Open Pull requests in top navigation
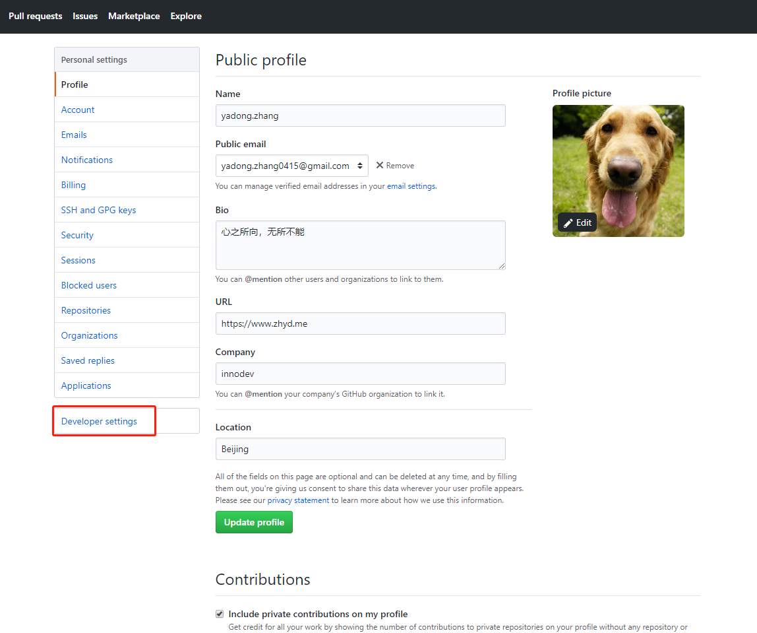Screen dimensions: 757x633 click(36, 16)
